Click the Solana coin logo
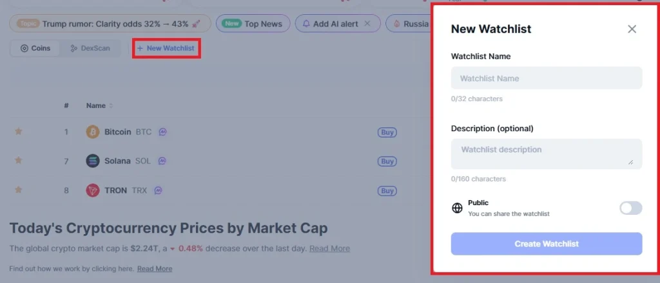The height and width of the screenshot is (283, 660). 93,161
